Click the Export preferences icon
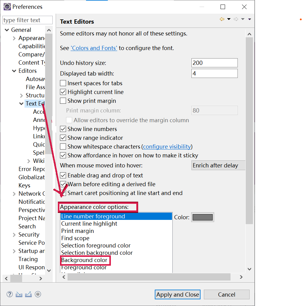The height and width of the screenshot is (306, 302). [x=28, y=294]
